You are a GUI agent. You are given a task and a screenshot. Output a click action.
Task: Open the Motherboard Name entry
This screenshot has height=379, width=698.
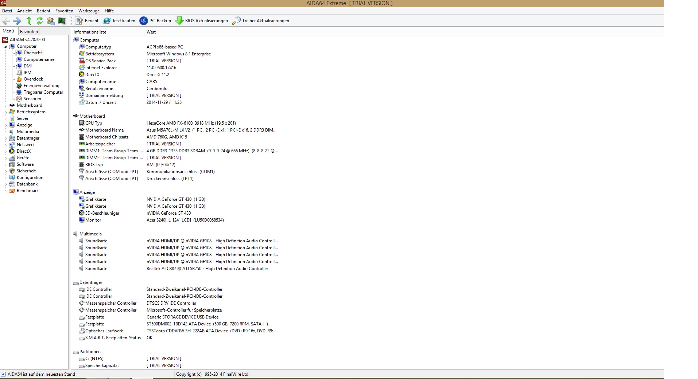pos(104,130)
